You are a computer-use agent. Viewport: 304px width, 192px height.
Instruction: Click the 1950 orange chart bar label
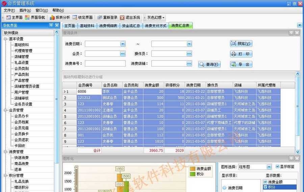(120, 169)
